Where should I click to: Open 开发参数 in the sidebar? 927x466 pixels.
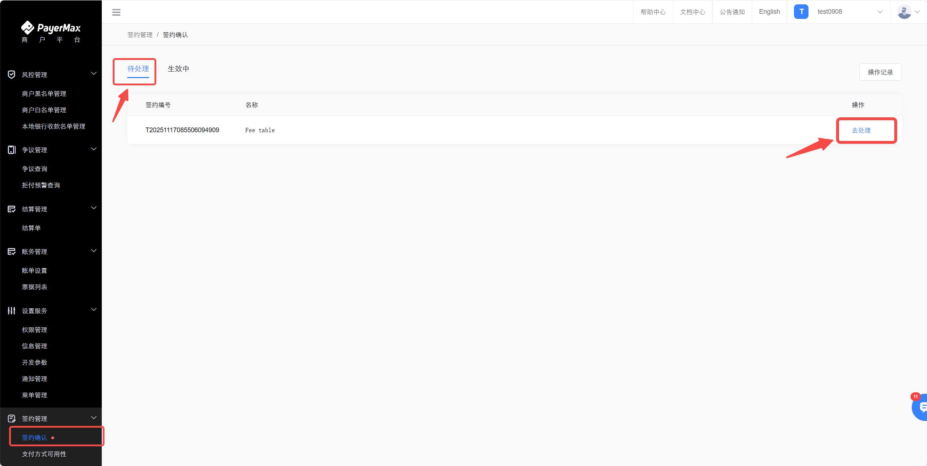pyautogui.click(x=35, y=362)
